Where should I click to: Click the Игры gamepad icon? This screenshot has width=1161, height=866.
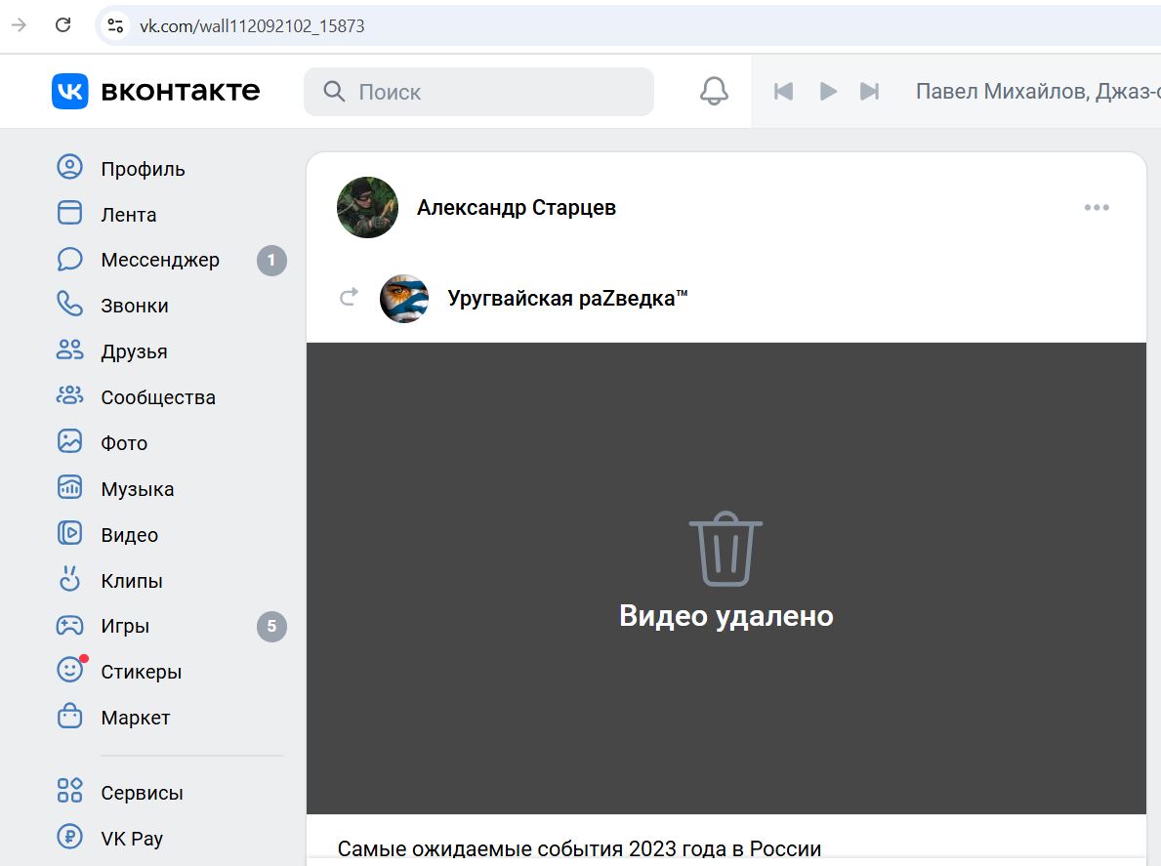point(69,626)
